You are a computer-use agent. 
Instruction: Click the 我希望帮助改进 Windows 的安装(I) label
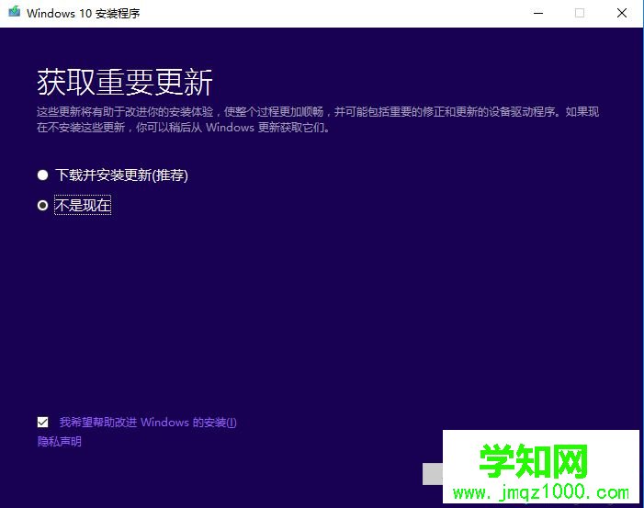point(148,423)
